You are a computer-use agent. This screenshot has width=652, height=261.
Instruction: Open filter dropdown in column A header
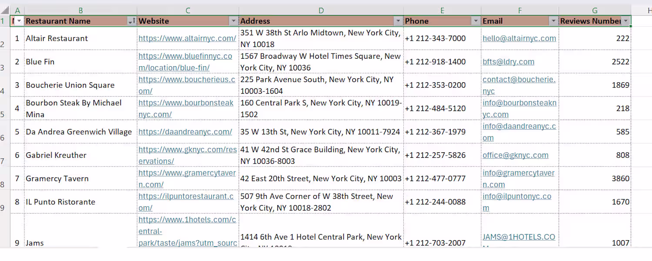pyautogui.click(x=19, y=21)
